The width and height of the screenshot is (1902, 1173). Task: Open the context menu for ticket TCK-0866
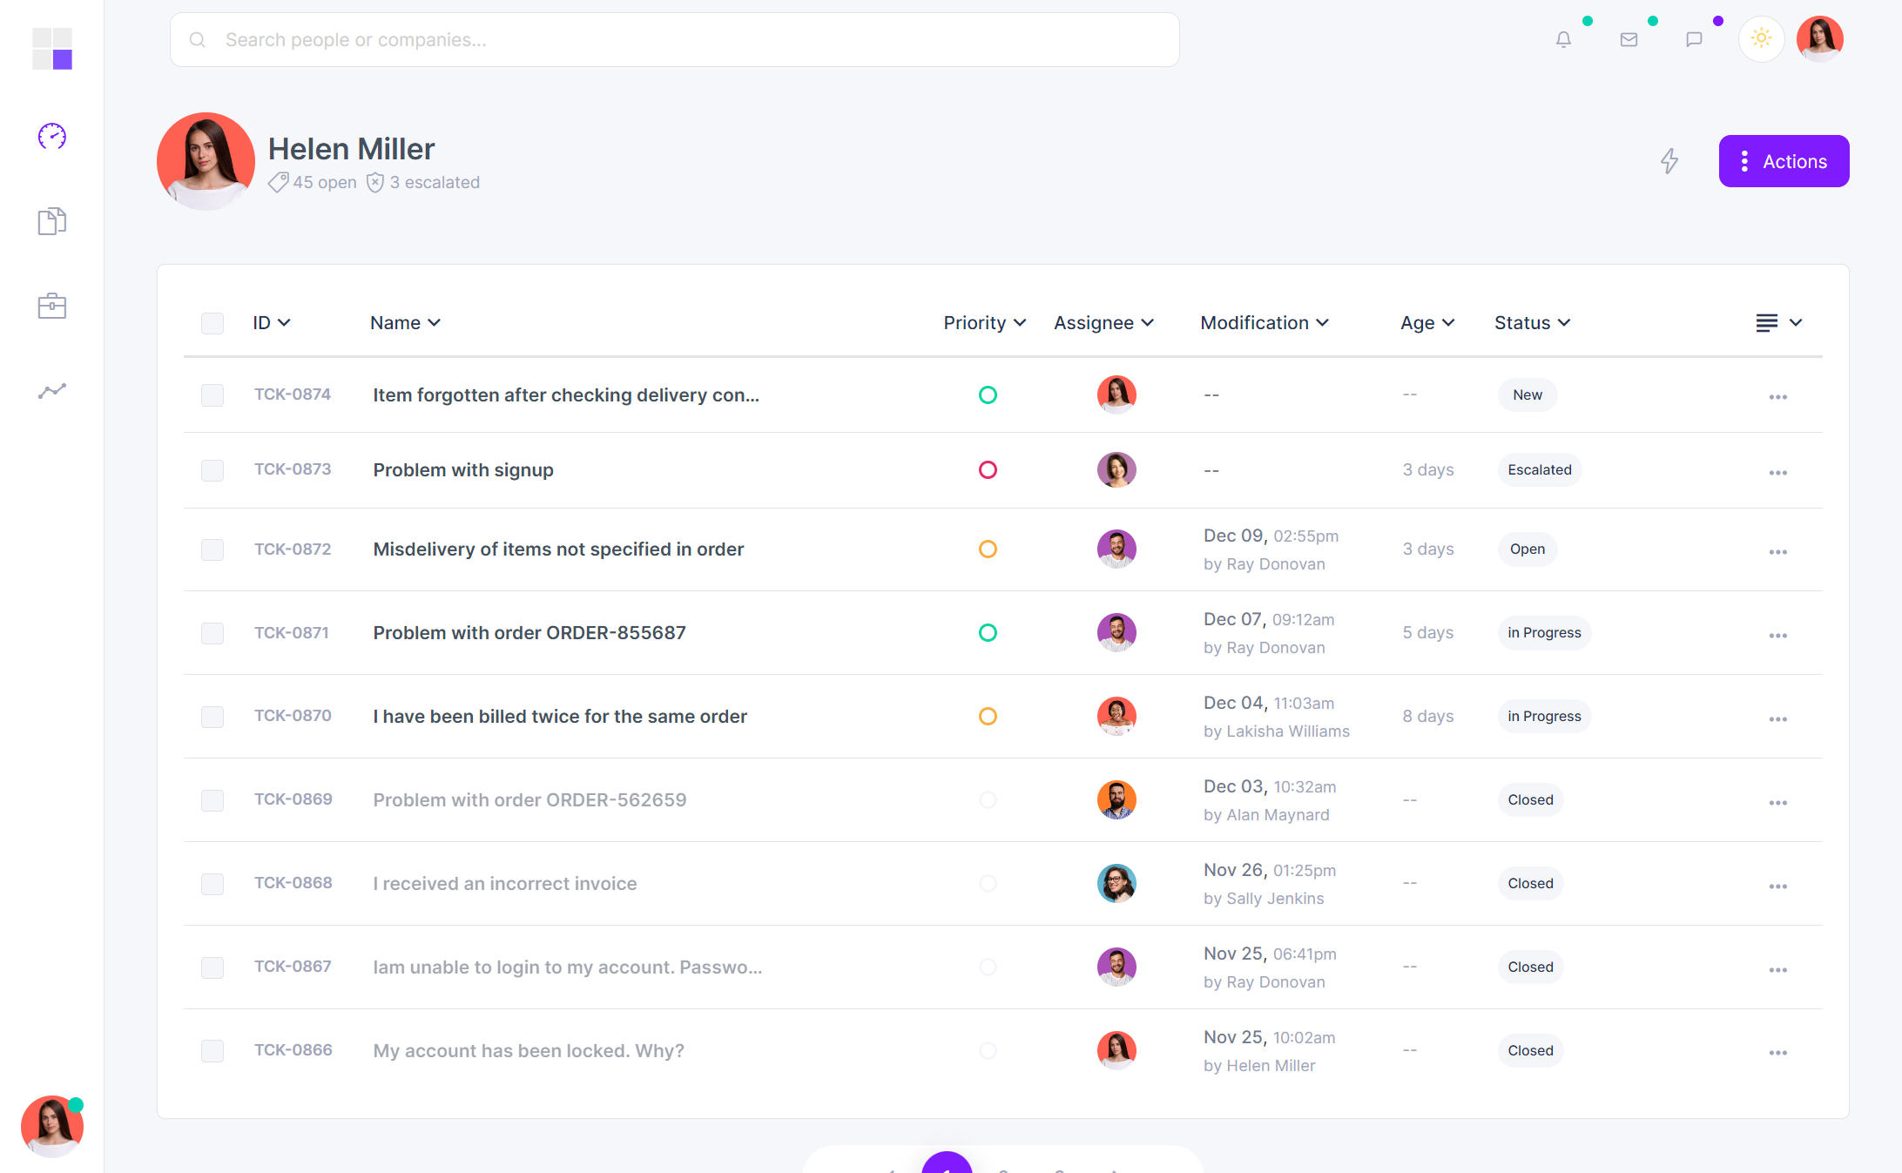(1778, 1052)
